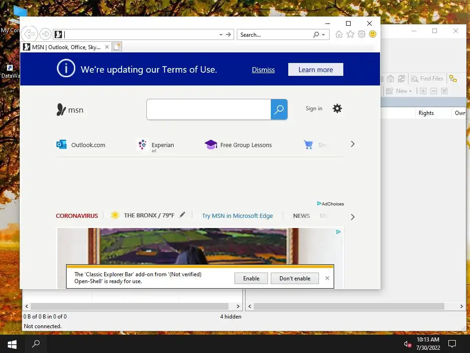Click the plus box icon in the background toolbar
The image size is (470, 353).
[x=423, y=91]
